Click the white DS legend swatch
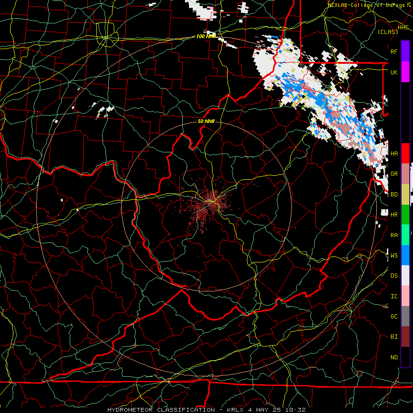 (x=405, y=275)
